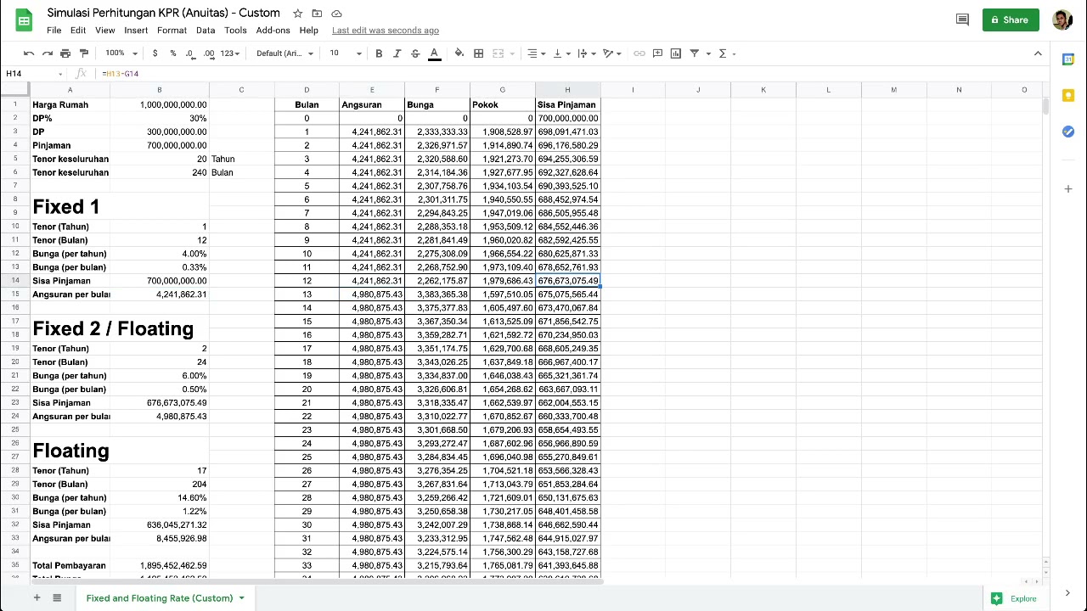The width and height of the screenshot is (1087, 611).
Task: Insert comment using toolbar icon
Action: tap(657, 53)
